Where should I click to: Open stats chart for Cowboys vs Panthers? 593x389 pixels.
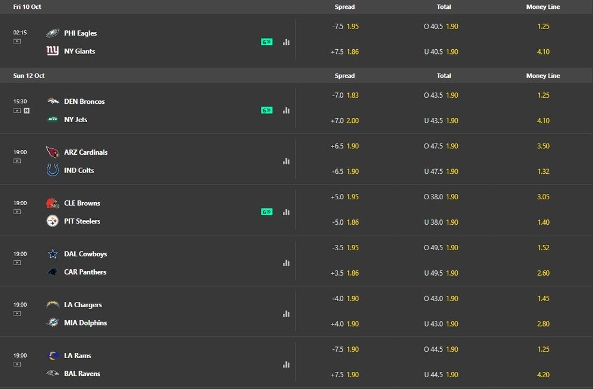point(286,263)
